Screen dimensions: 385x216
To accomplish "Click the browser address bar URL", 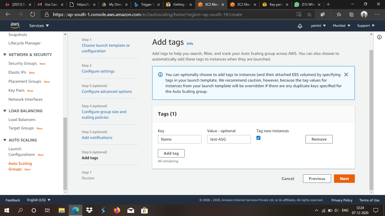I will (147, 14).
